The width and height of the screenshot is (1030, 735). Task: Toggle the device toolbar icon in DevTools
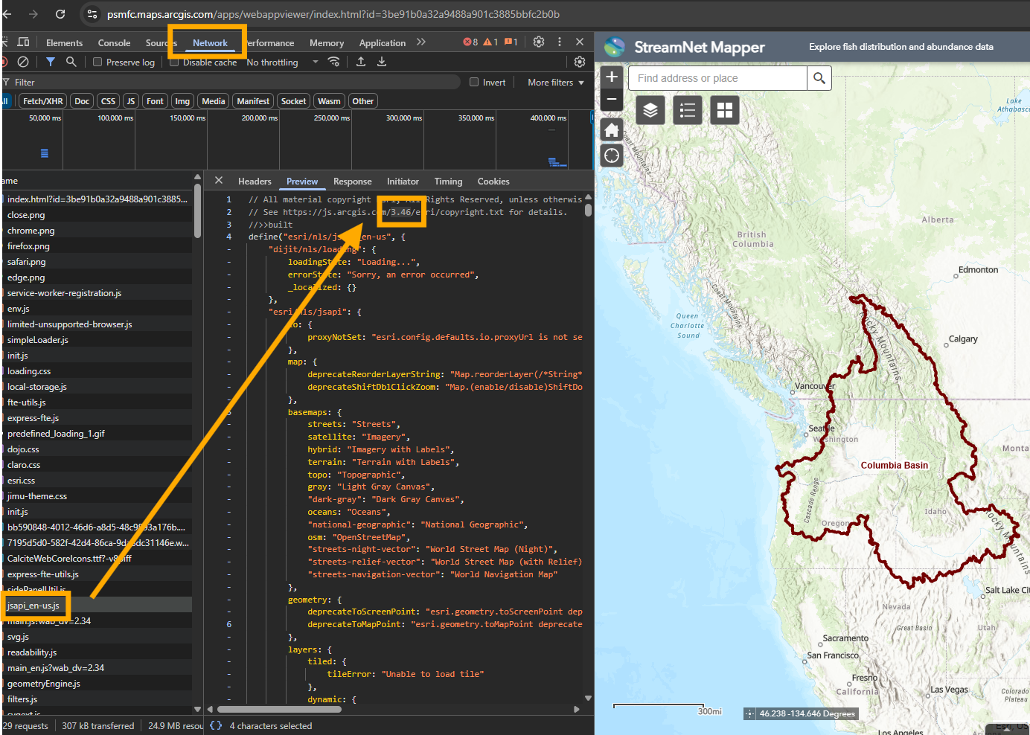(x=24, y=42)
